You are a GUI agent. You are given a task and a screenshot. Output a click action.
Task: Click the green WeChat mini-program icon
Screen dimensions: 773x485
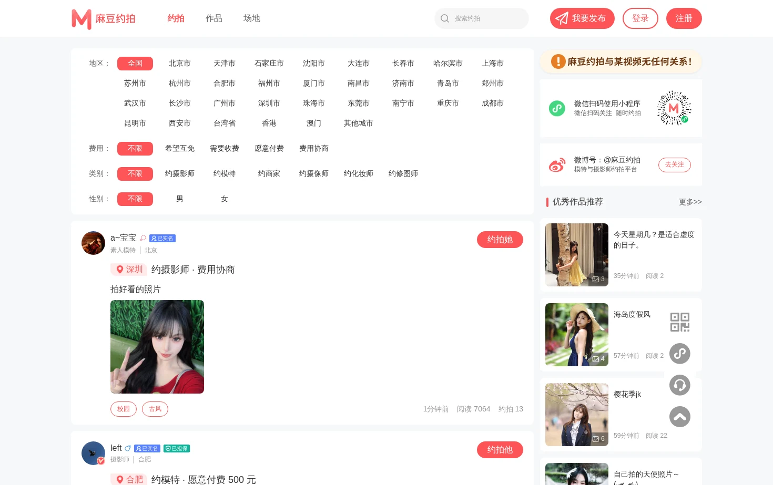(557, 108)
